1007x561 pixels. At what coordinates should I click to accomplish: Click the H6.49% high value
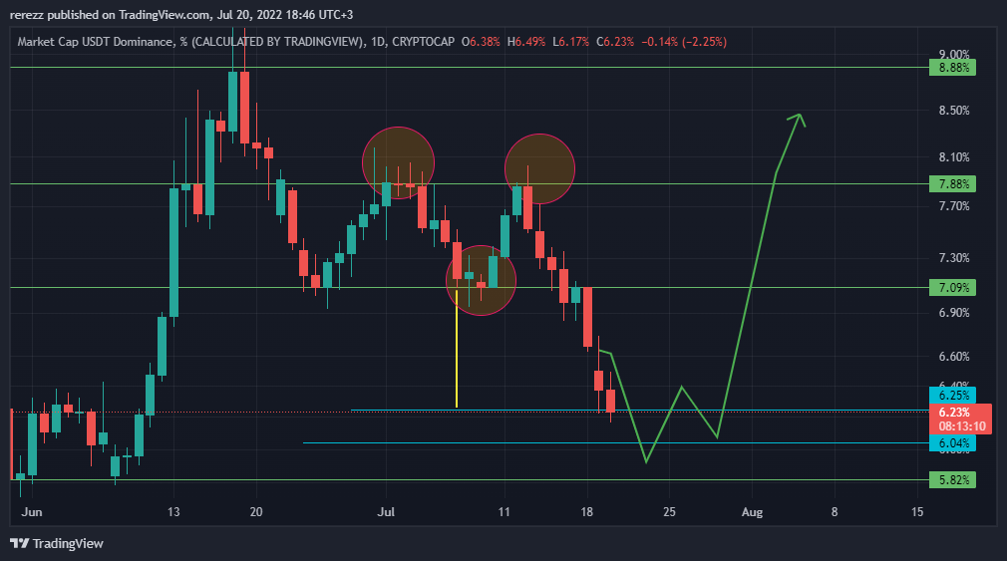(526, 42)
